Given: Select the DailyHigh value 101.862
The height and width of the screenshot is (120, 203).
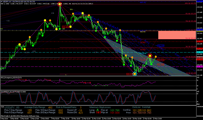Looking at the screenshot, I should click(x=147, y=110).
